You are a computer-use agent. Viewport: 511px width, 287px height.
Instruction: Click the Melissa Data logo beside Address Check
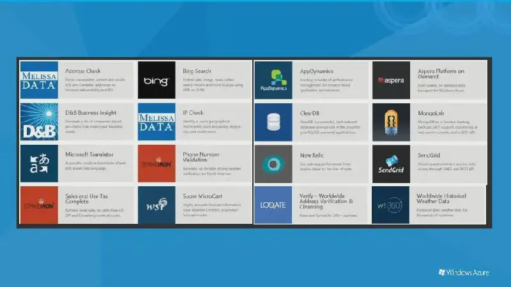[39, 80]
